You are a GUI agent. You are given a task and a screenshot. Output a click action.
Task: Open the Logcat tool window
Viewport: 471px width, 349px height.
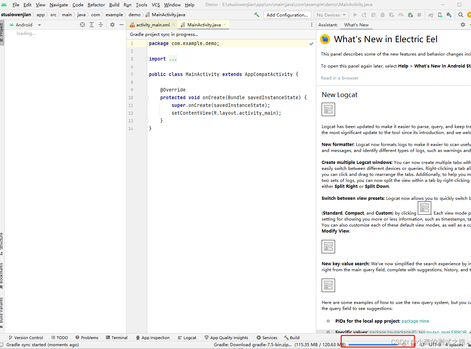[x=187, y=337]
